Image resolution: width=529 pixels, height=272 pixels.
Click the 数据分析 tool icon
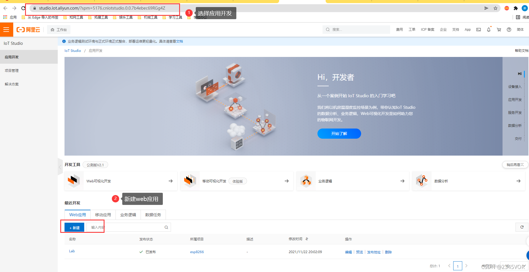point(422,181)
